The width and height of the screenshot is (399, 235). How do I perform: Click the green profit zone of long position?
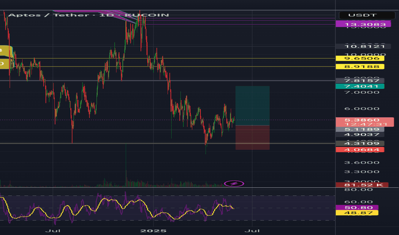click(x=253, y=106)
